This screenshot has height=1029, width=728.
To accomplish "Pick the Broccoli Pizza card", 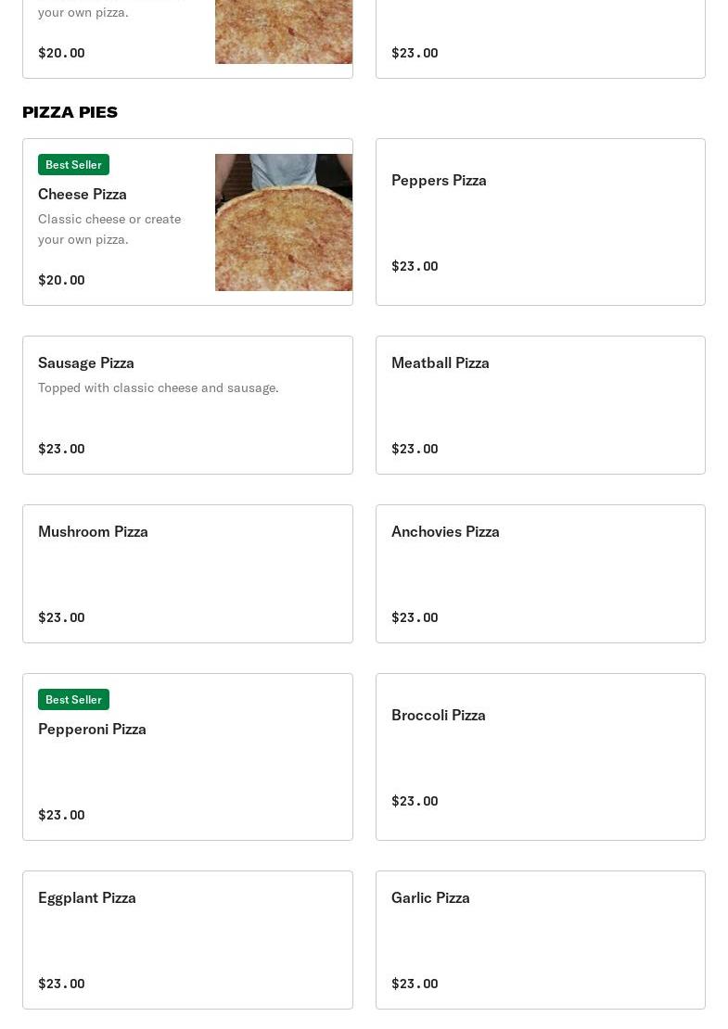I will pos(540,756).
